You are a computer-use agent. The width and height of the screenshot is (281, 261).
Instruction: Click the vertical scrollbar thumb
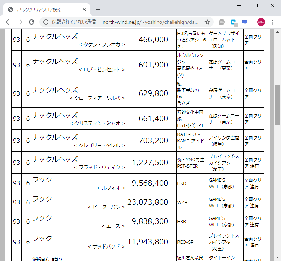coord(277,105)
